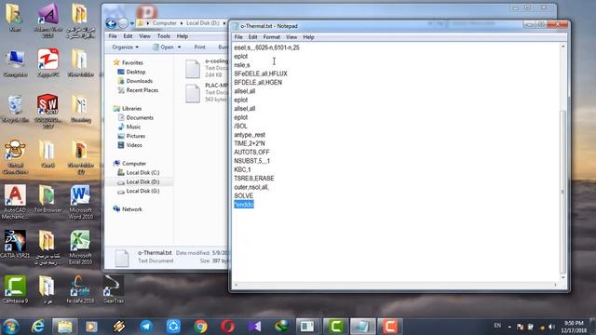Open Telegram from taskbar
The width and height of the screenshot is (596, 335).
146,327
